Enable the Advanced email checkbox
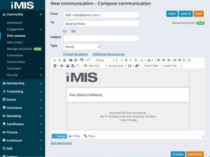 [x=170, y=23]
